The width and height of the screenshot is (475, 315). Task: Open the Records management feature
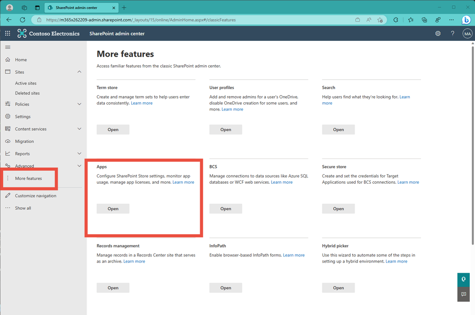click(x=113, y=288)
